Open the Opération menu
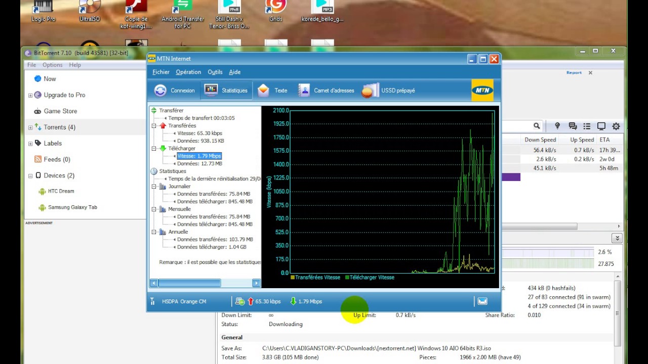Viewport: 648px width, 364px height. (x=188, y=72)
